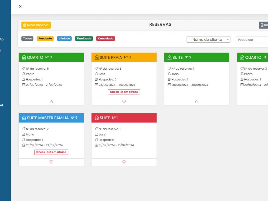Open the Nome do cliente dropdown
Image resolution: width=268 pixels, height=201 pixels.
coord(208,39)
